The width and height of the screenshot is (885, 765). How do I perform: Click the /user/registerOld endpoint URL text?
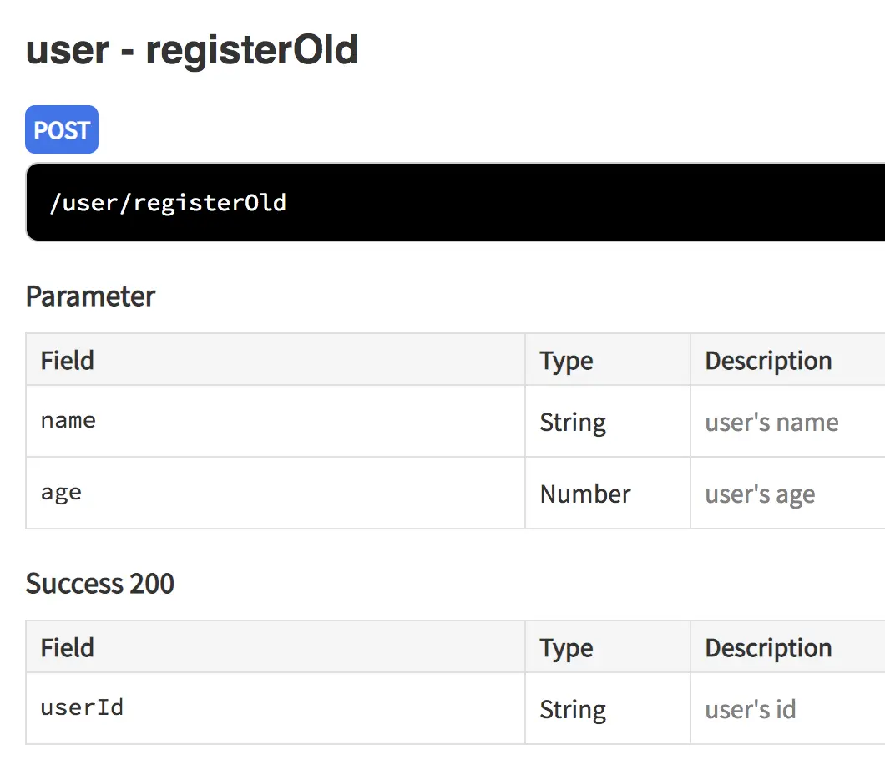click(x=168, y=203)
